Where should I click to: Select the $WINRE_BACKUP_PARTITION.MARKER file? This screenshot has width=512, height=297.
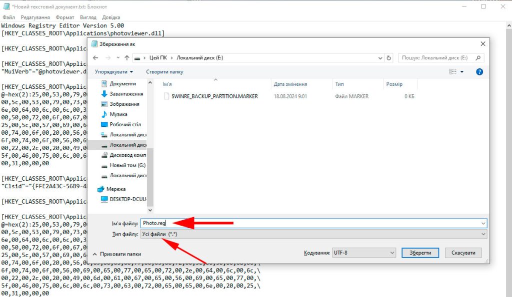point(214,96)
